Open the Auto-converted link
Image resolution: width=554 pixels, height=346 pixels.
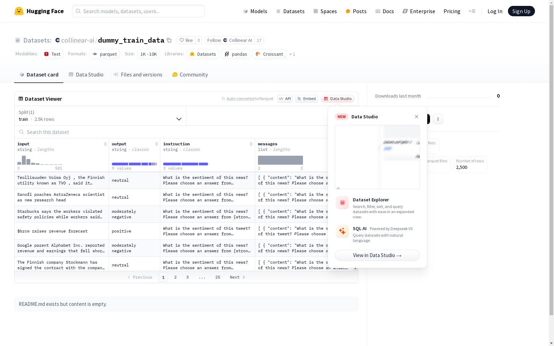[x=241, y=99]
